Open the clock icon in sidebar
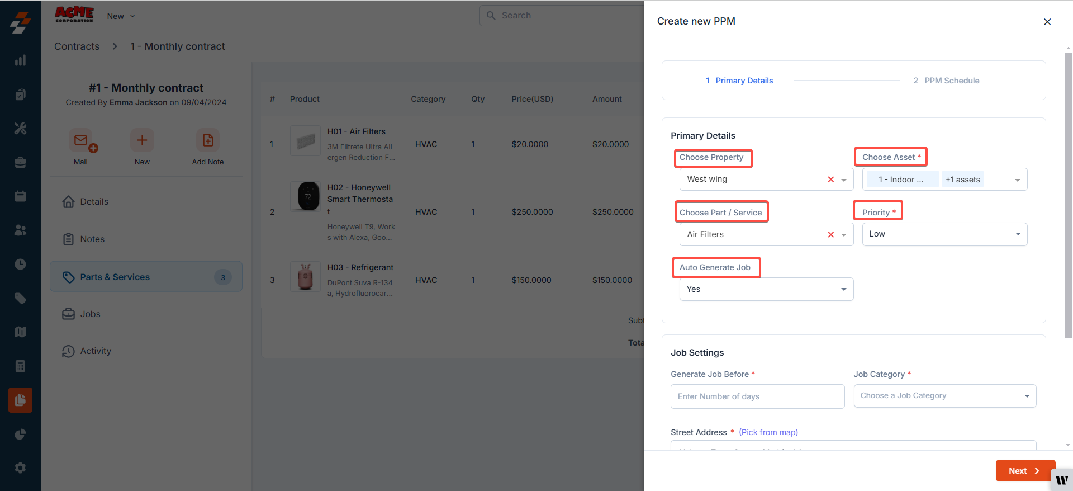The width and height of the screenshot is (1073, 491). [20, 264]
